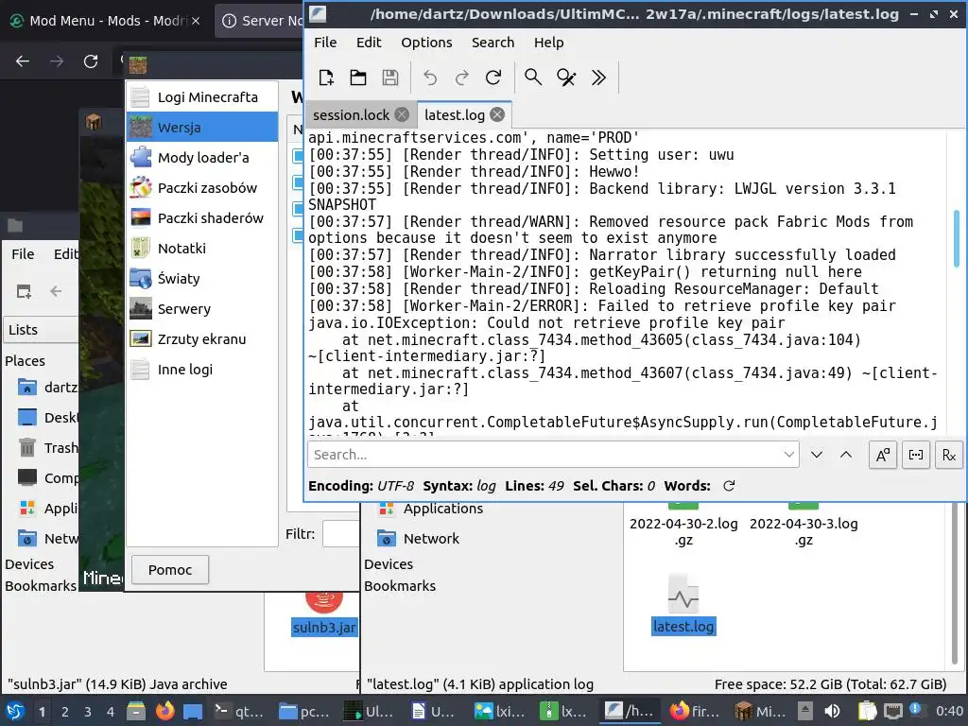Open the Inne logi page
Screen dimensions: 968x726
[x=202, y=370]
